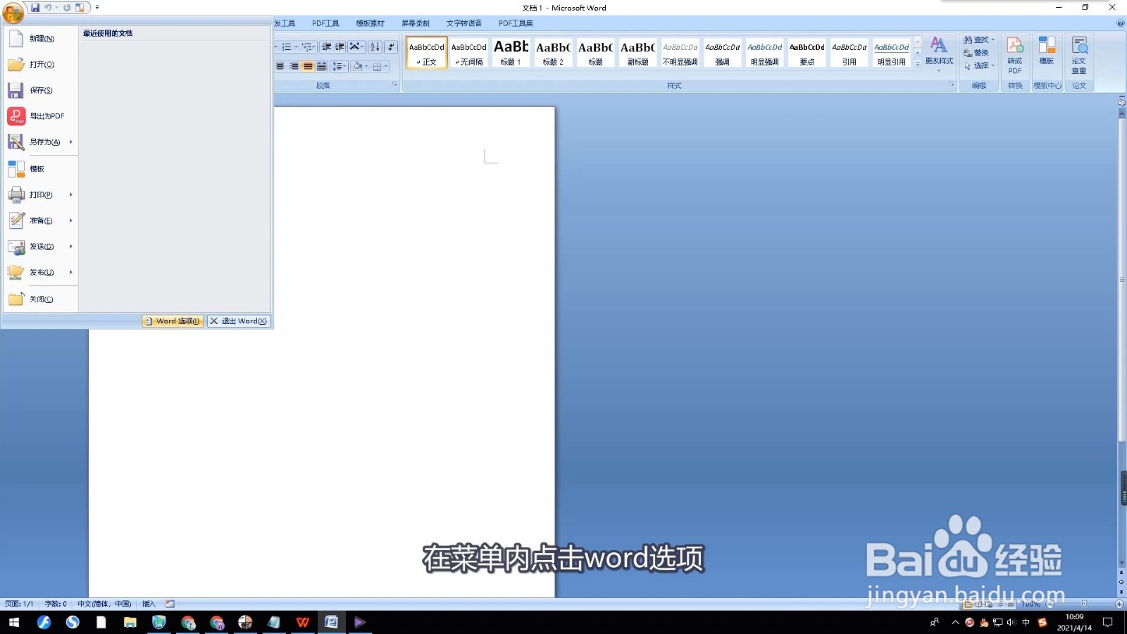Expand the 发送 submenu arrow
1127x634 pixels.
pyautogui.click(x=70, y=247)
